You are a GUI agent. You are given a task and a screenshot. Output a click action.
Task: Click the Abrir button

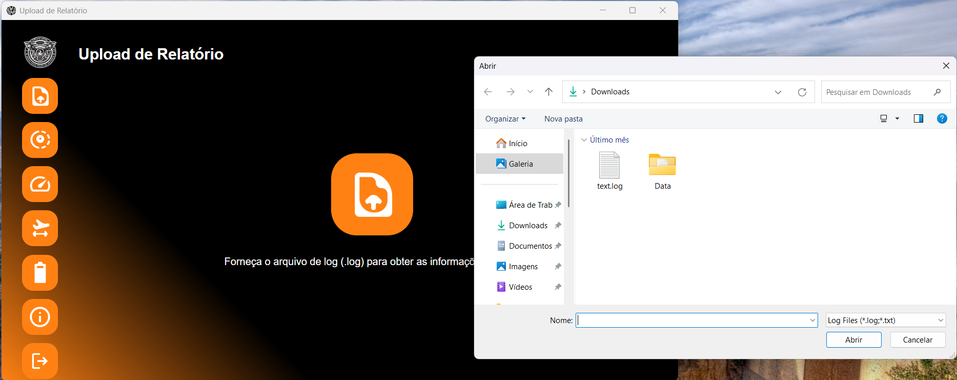coord(853,340)
